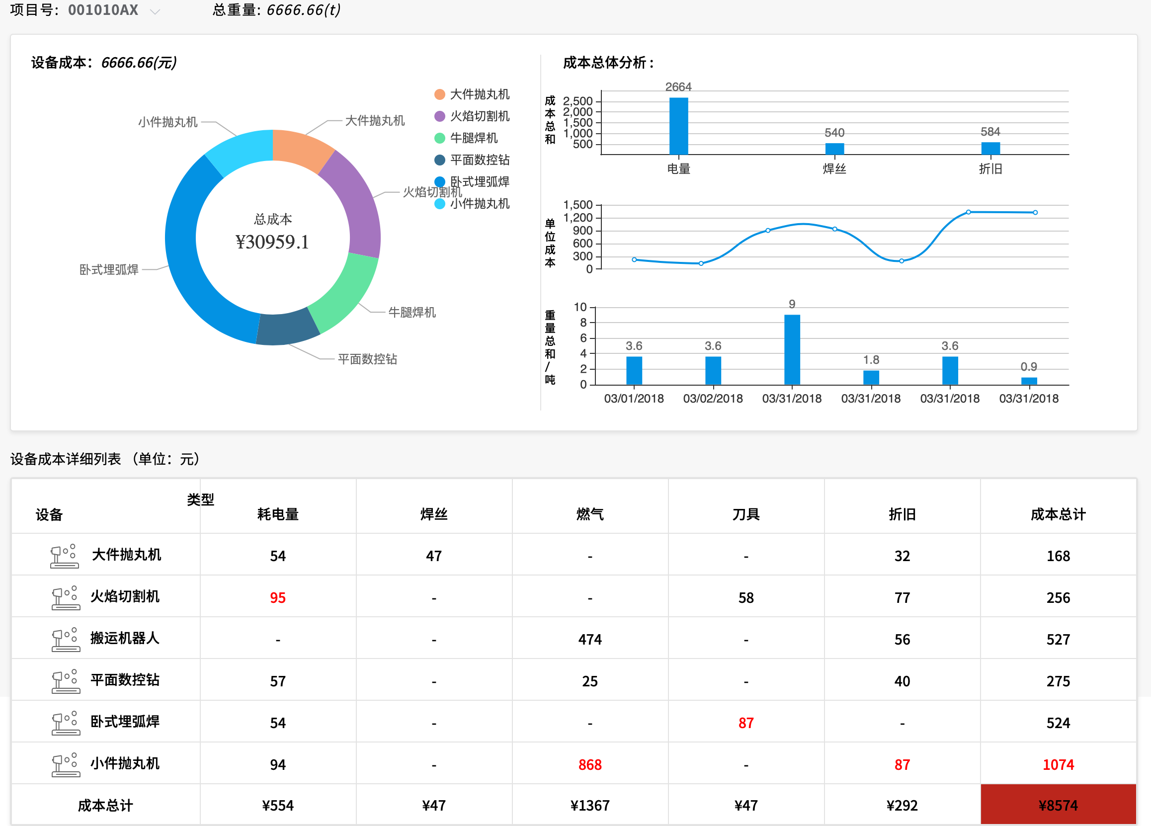Click the 火焰切割机 row equipment icon

(66, 598)
